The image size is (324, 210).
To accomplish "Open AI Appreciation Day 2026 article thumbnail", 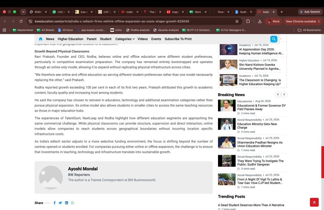I will (x=228, y=50).
